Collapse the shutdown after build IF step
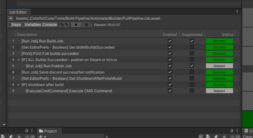The width and height of the screenshot is (253, 138). click(18, 85)
